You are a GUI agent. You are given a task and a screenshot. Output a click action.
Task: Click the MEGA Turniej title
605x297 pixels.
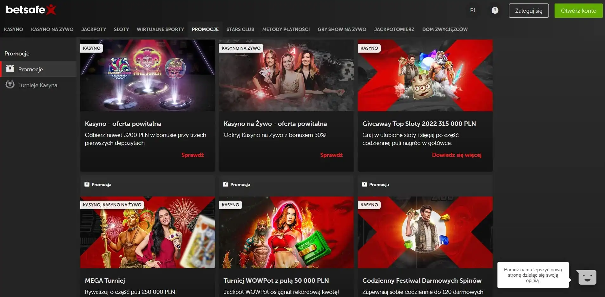point(105,281)
